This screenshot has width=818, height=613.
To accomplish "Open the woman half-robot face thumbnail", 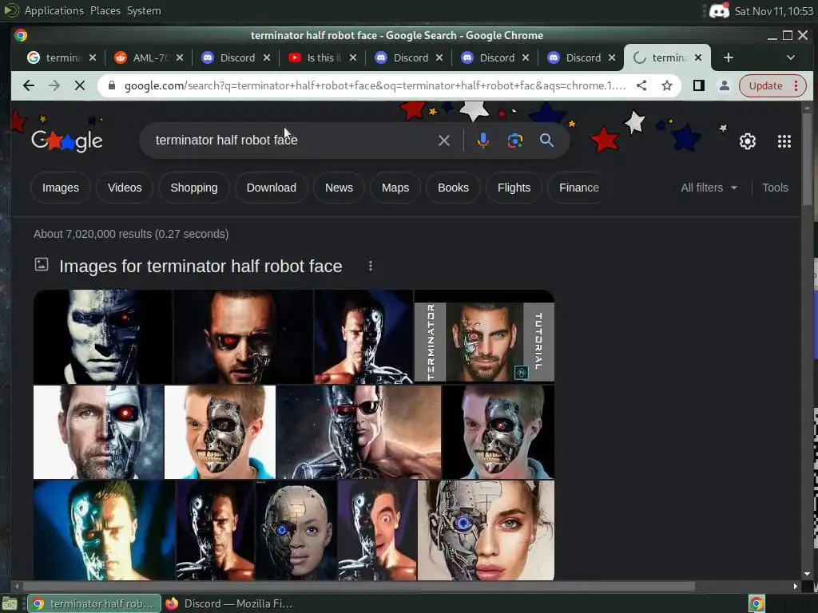I will click(x=486, y=530).
